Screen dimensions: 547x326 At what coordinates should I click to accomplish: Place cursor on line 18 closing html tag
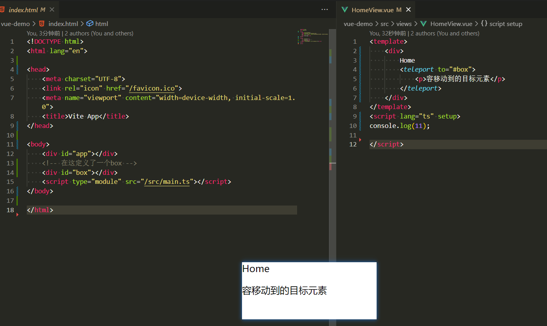coord(40,210)
